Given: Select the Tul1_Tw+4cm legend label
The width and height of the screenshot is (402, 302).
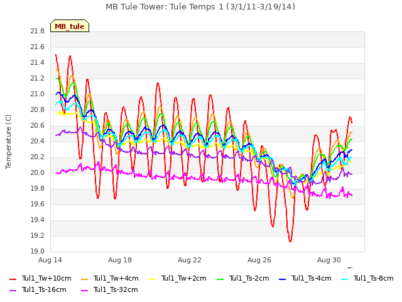Looking at the screenshot, I should pyautogui.click(x=116, y=278).
